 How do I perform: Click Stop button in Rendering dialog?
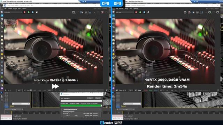(x=90, y=98)
